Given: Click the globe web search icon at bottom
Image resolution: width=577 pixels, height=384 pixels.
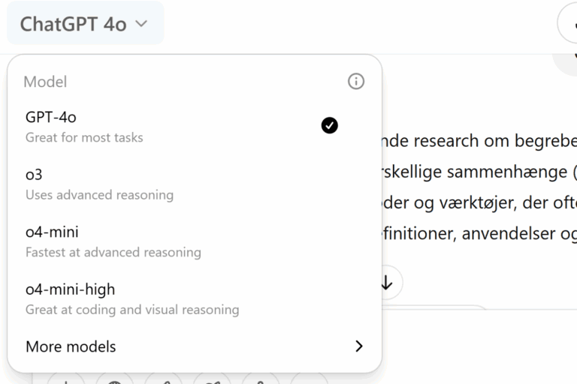Looking at the screenshot, I should coord(115,380).
